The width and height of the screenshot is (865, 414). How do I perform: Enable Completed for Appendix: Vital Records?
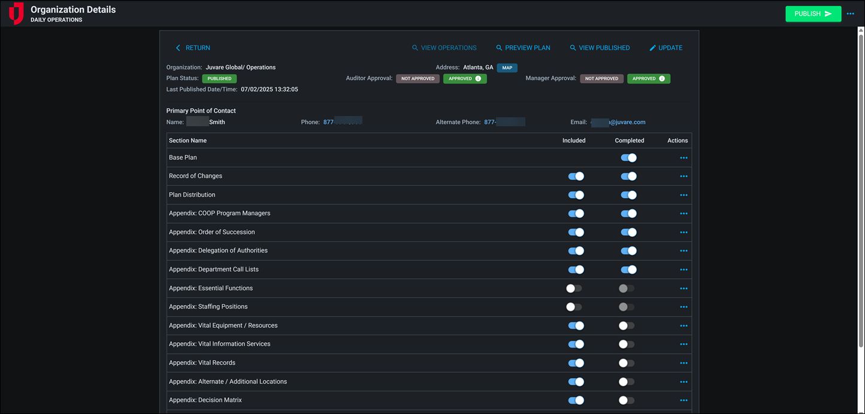click(x=627, y=363)
